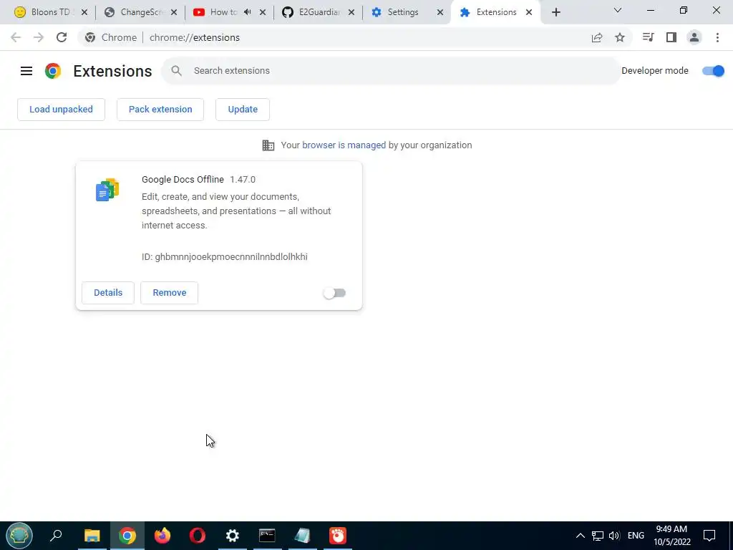Click the Update button
The width and height of the screenshot is (733, 550).
click(243, 110)
